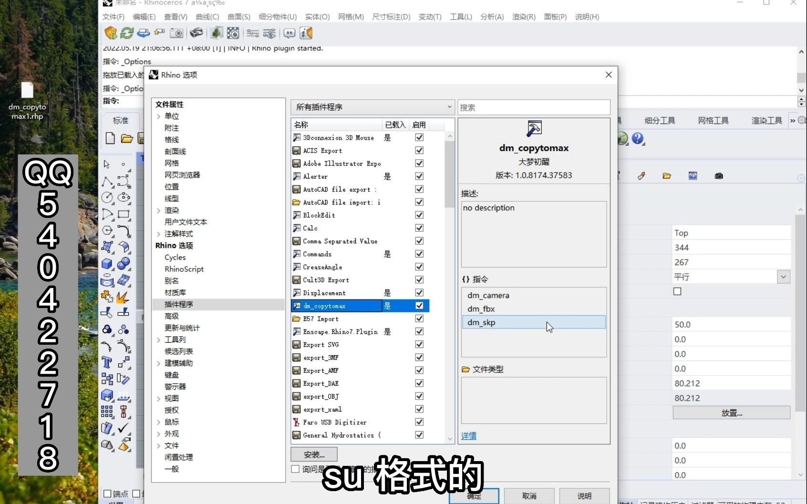Expand the 外观 tree node
This screenshot has height=504, width=807.
tap(159, 434)
